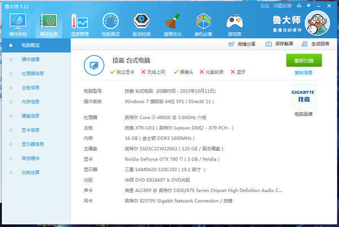Click the 复制信息 copy info link
Image resolution: width=339 pixels, height=227 pixels.
pos(303,73)
